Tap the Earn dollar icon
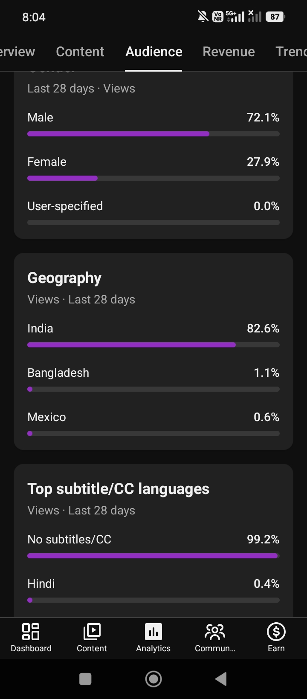Image resolution: width=307 pixels, height=699 pixels. [276, 632]
